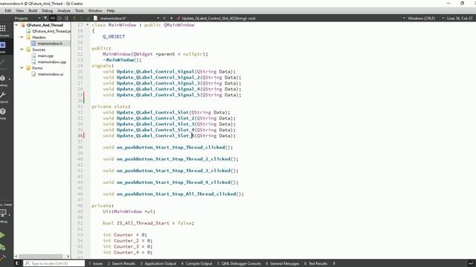Open the Edit menu
This screenshot has width=476, height=267.
pyautogui.click(x=8, y=10)
